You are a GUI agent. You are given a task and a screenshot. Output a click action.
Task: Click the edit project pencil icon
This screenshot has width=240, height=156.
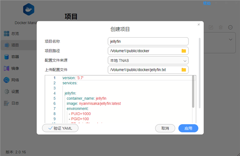[x=211, y=27]
